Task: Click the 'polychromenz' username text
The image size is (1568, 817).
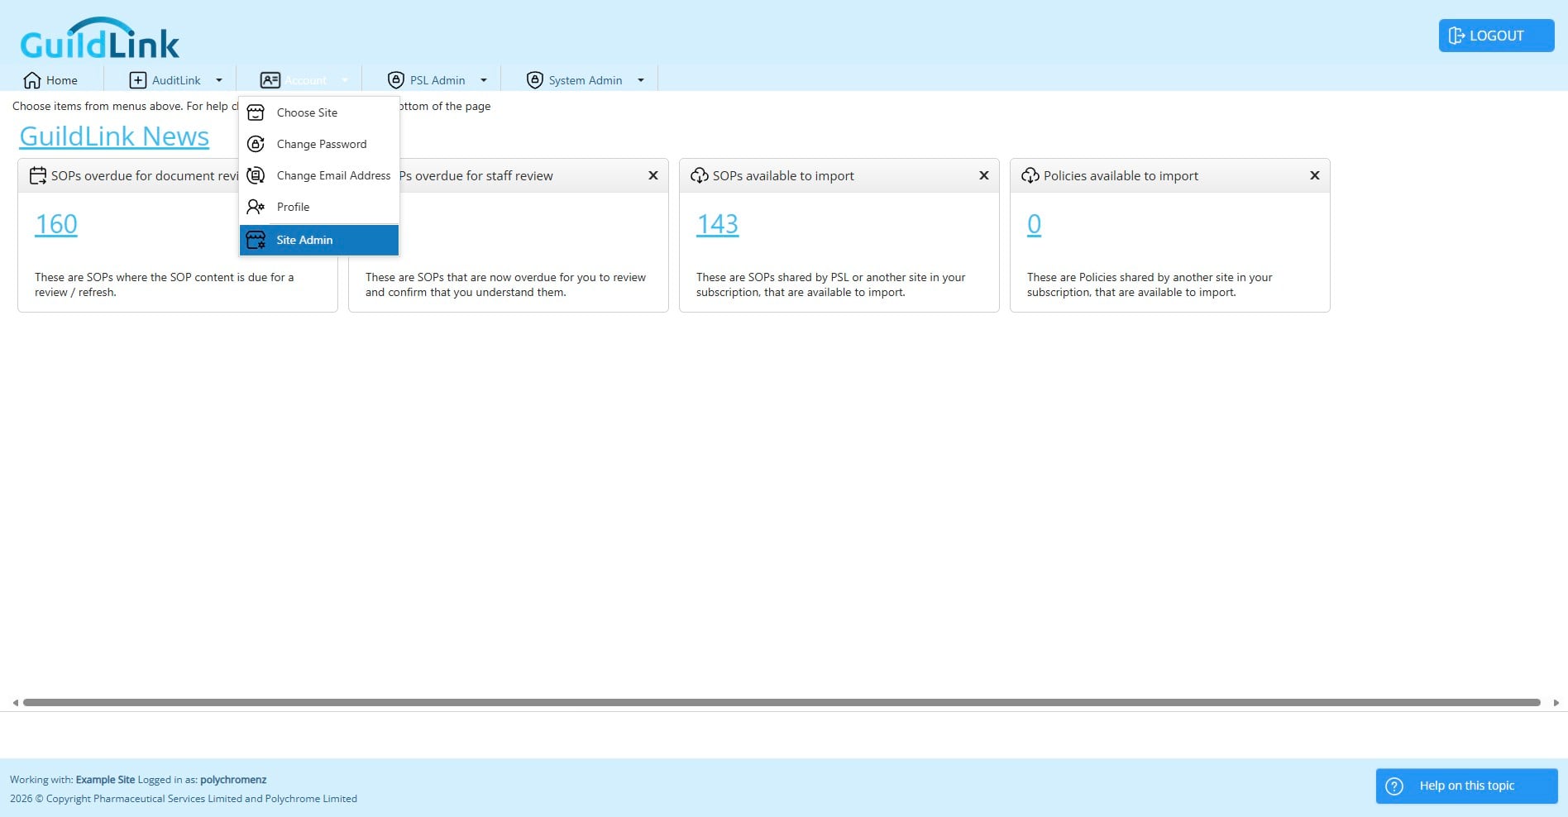Action: pos(233,780)
